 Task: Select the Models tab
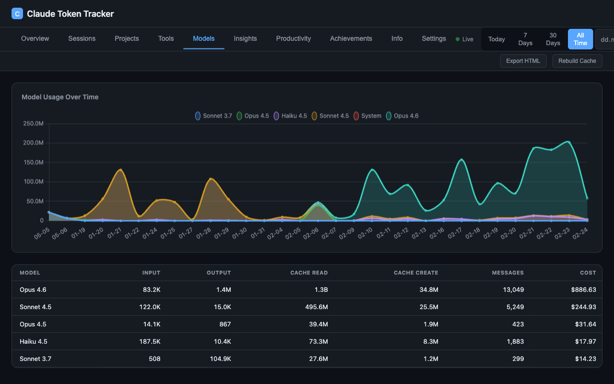204,38
